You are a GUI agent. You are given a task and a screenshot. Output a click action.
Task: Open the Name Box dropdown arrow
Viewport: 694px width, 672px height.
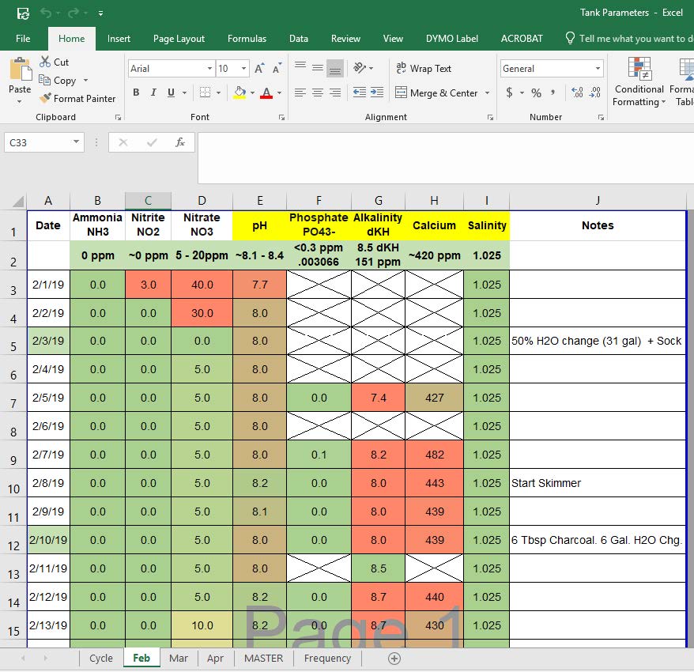[x=77, y=142]
